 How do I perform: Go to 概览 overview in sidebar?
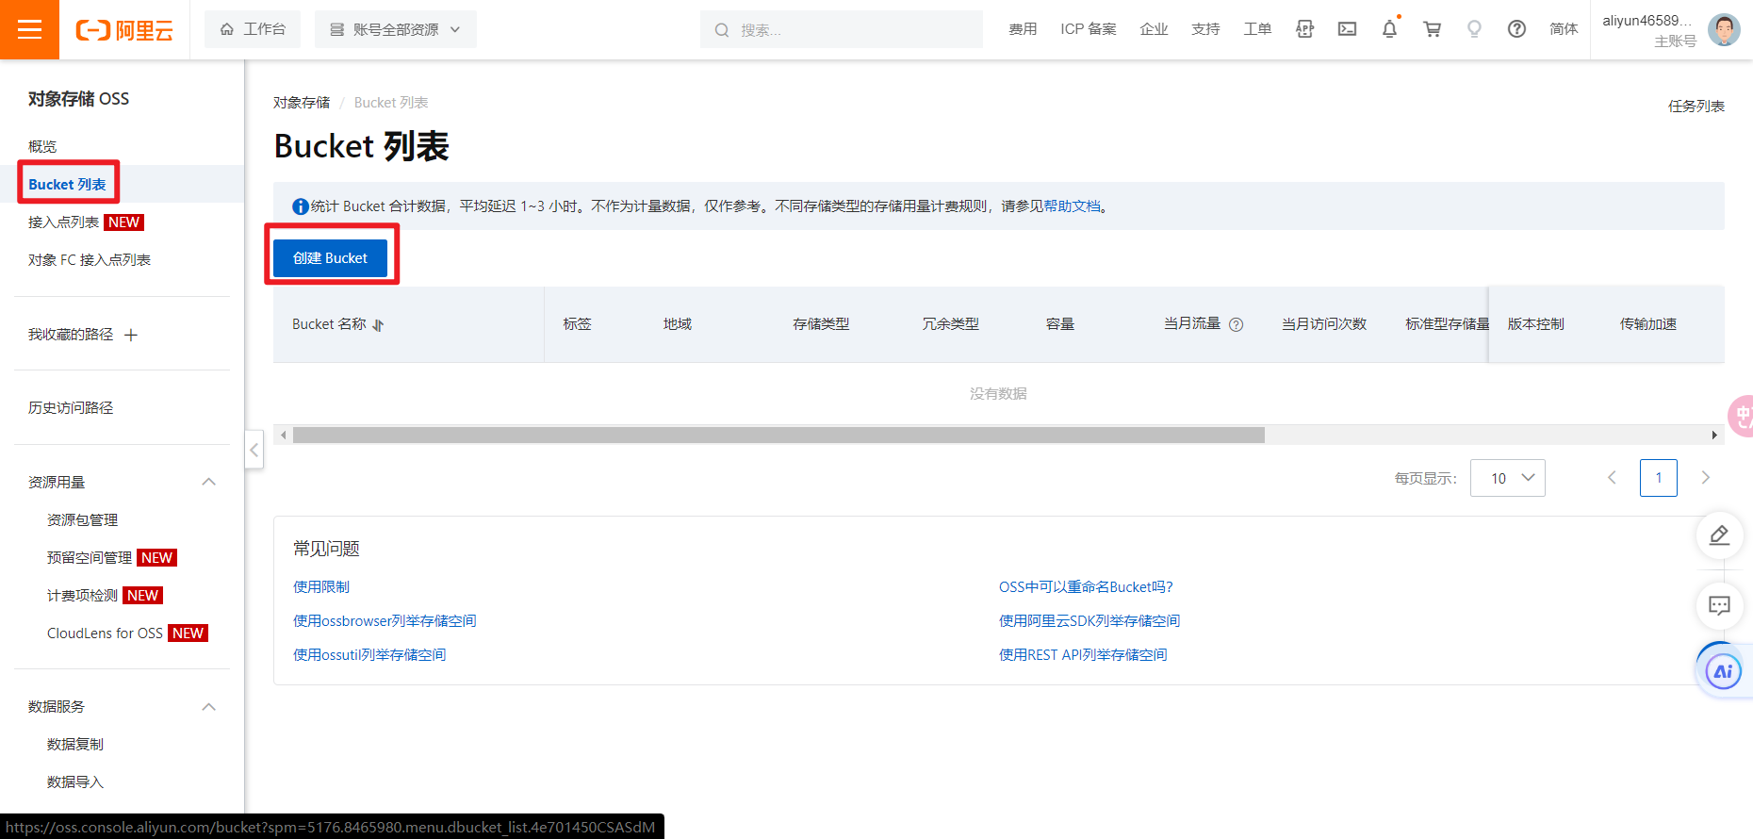pos(42,146)
